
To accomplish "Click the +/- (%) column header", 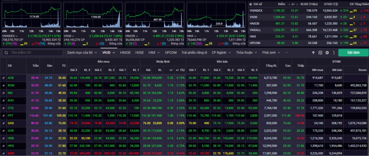I will pos(181,70).
